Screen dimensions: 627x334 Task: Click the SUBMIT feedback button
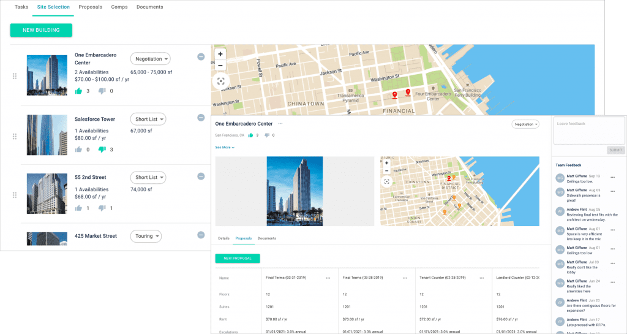(x=616, y=150)
